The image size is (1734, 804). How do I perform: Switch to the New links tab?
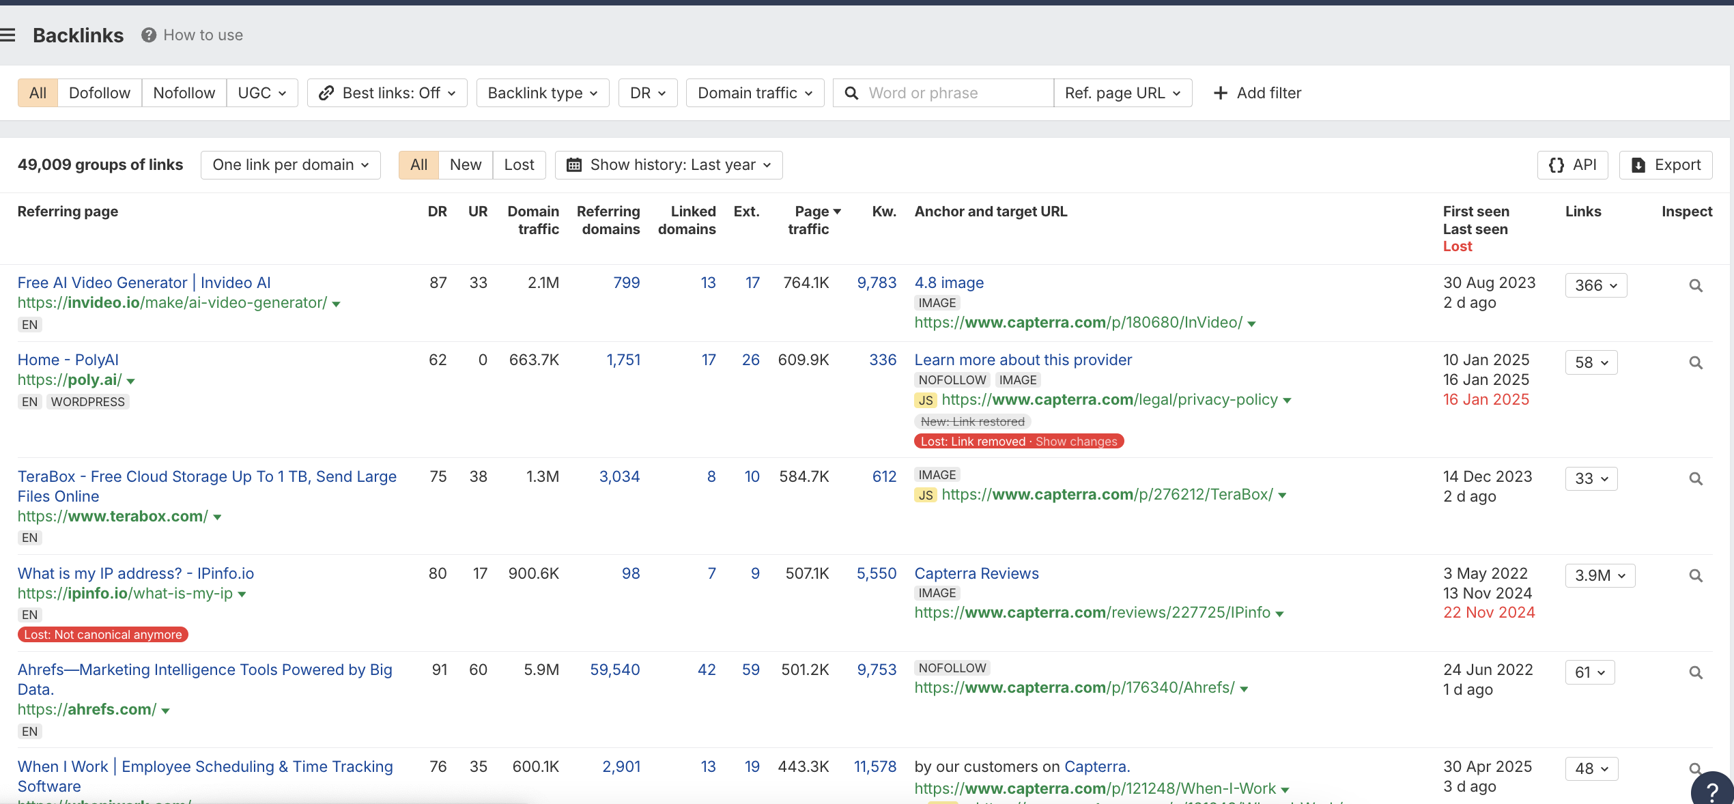point(466,164)
